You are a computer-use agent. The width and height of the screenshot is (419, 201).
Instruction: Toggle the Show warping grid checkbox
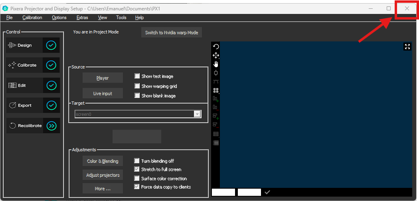tap(137, 86)
